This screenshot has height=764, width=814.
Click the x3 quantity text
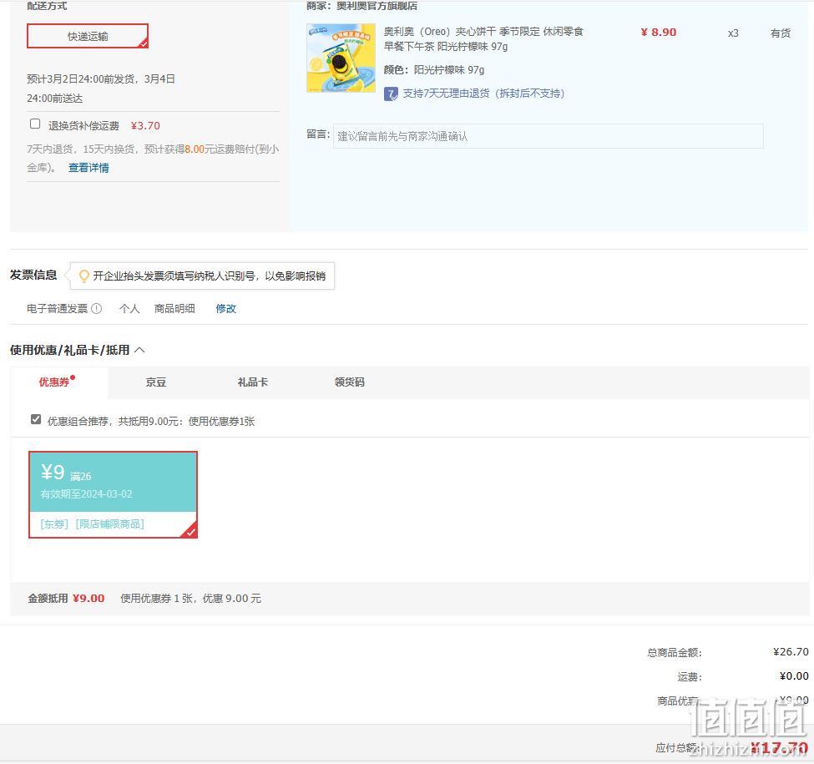click(x=733, y=33)
